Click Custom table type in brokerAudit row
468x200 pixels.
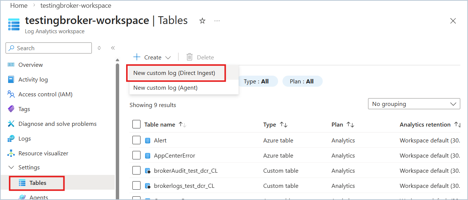coord(281,171)
